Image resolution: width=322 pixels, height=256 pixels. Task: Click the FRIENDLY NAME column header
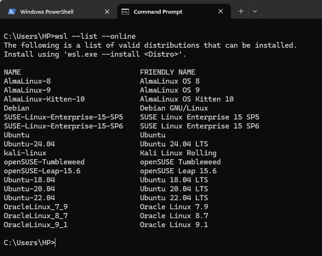[167, 72]
